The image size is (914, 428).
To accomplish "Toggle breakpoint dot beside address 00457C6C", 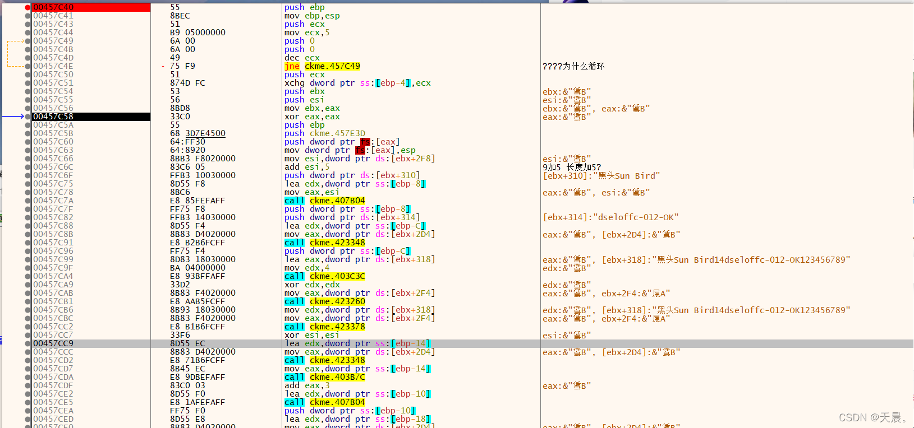I will coord(28,167).
